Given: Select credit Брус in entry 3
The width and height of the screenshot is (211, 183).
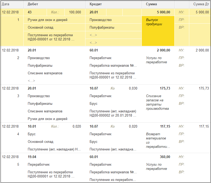Looking at the screenshot, I should click(93, 104).
